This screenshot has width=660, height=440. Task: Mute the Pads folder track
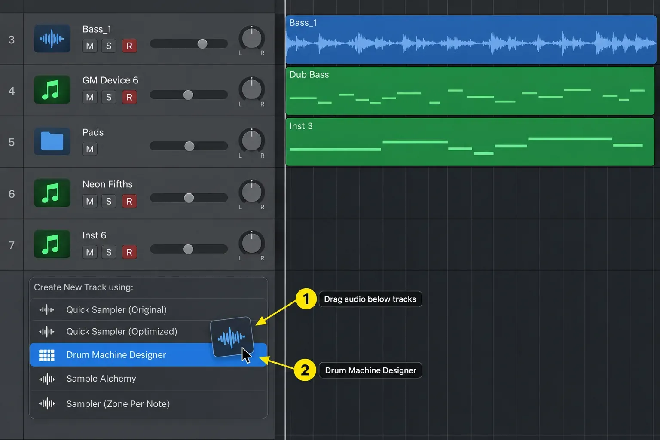point(90,149)
